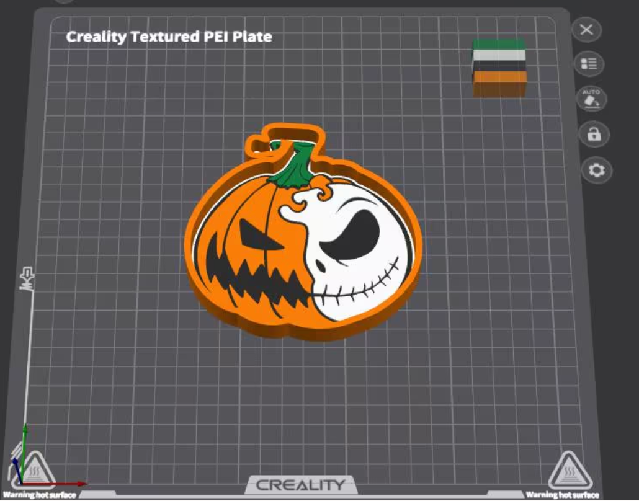This screenshot has height=501, width=639.
Task: Open the plate object list icon
Action: 589,64
